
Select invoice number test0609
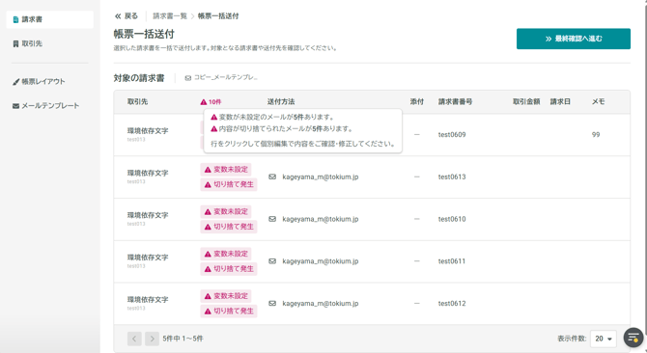pyautogui.click(x=452, y=135)
